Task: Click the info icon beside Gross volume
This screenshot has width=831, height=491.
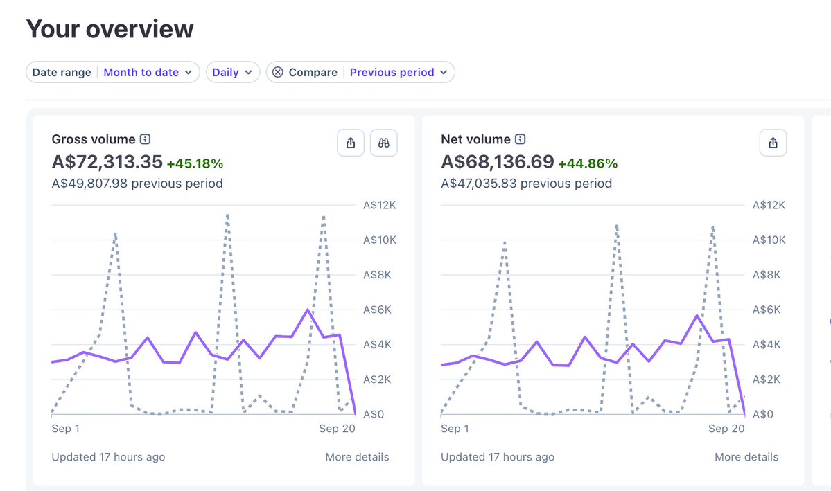Action: click(x=146, y=139)
